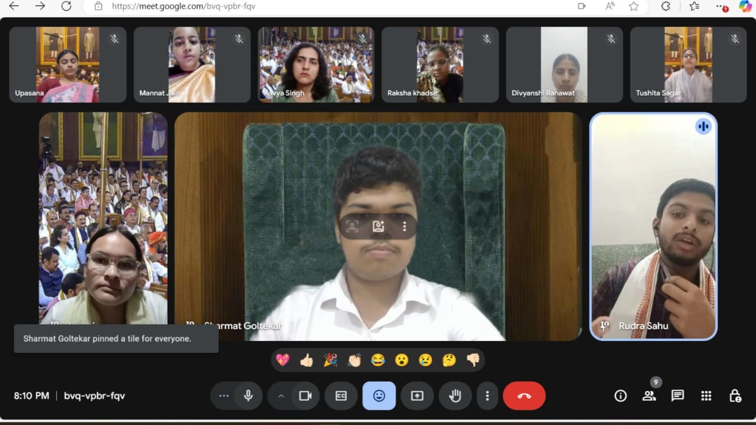Open meeting details info icon

point(620,396)
